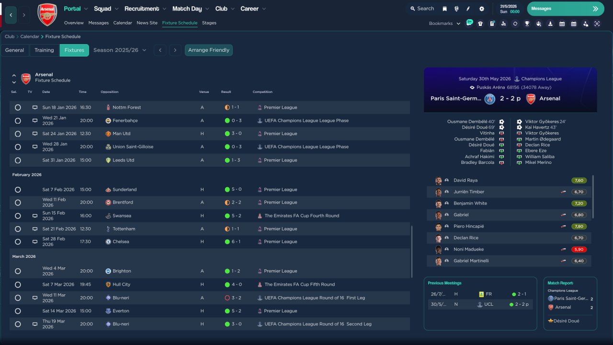Switch to the Calendar sub-tab
The height and width of the screenshot is (345, 613).
click(123, 23)
